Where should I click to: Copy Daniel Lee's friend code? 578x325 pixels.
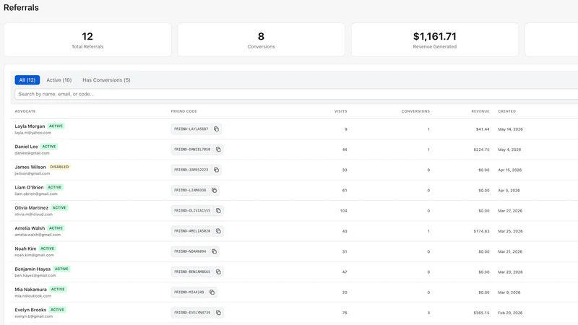[x=218, y=149]
